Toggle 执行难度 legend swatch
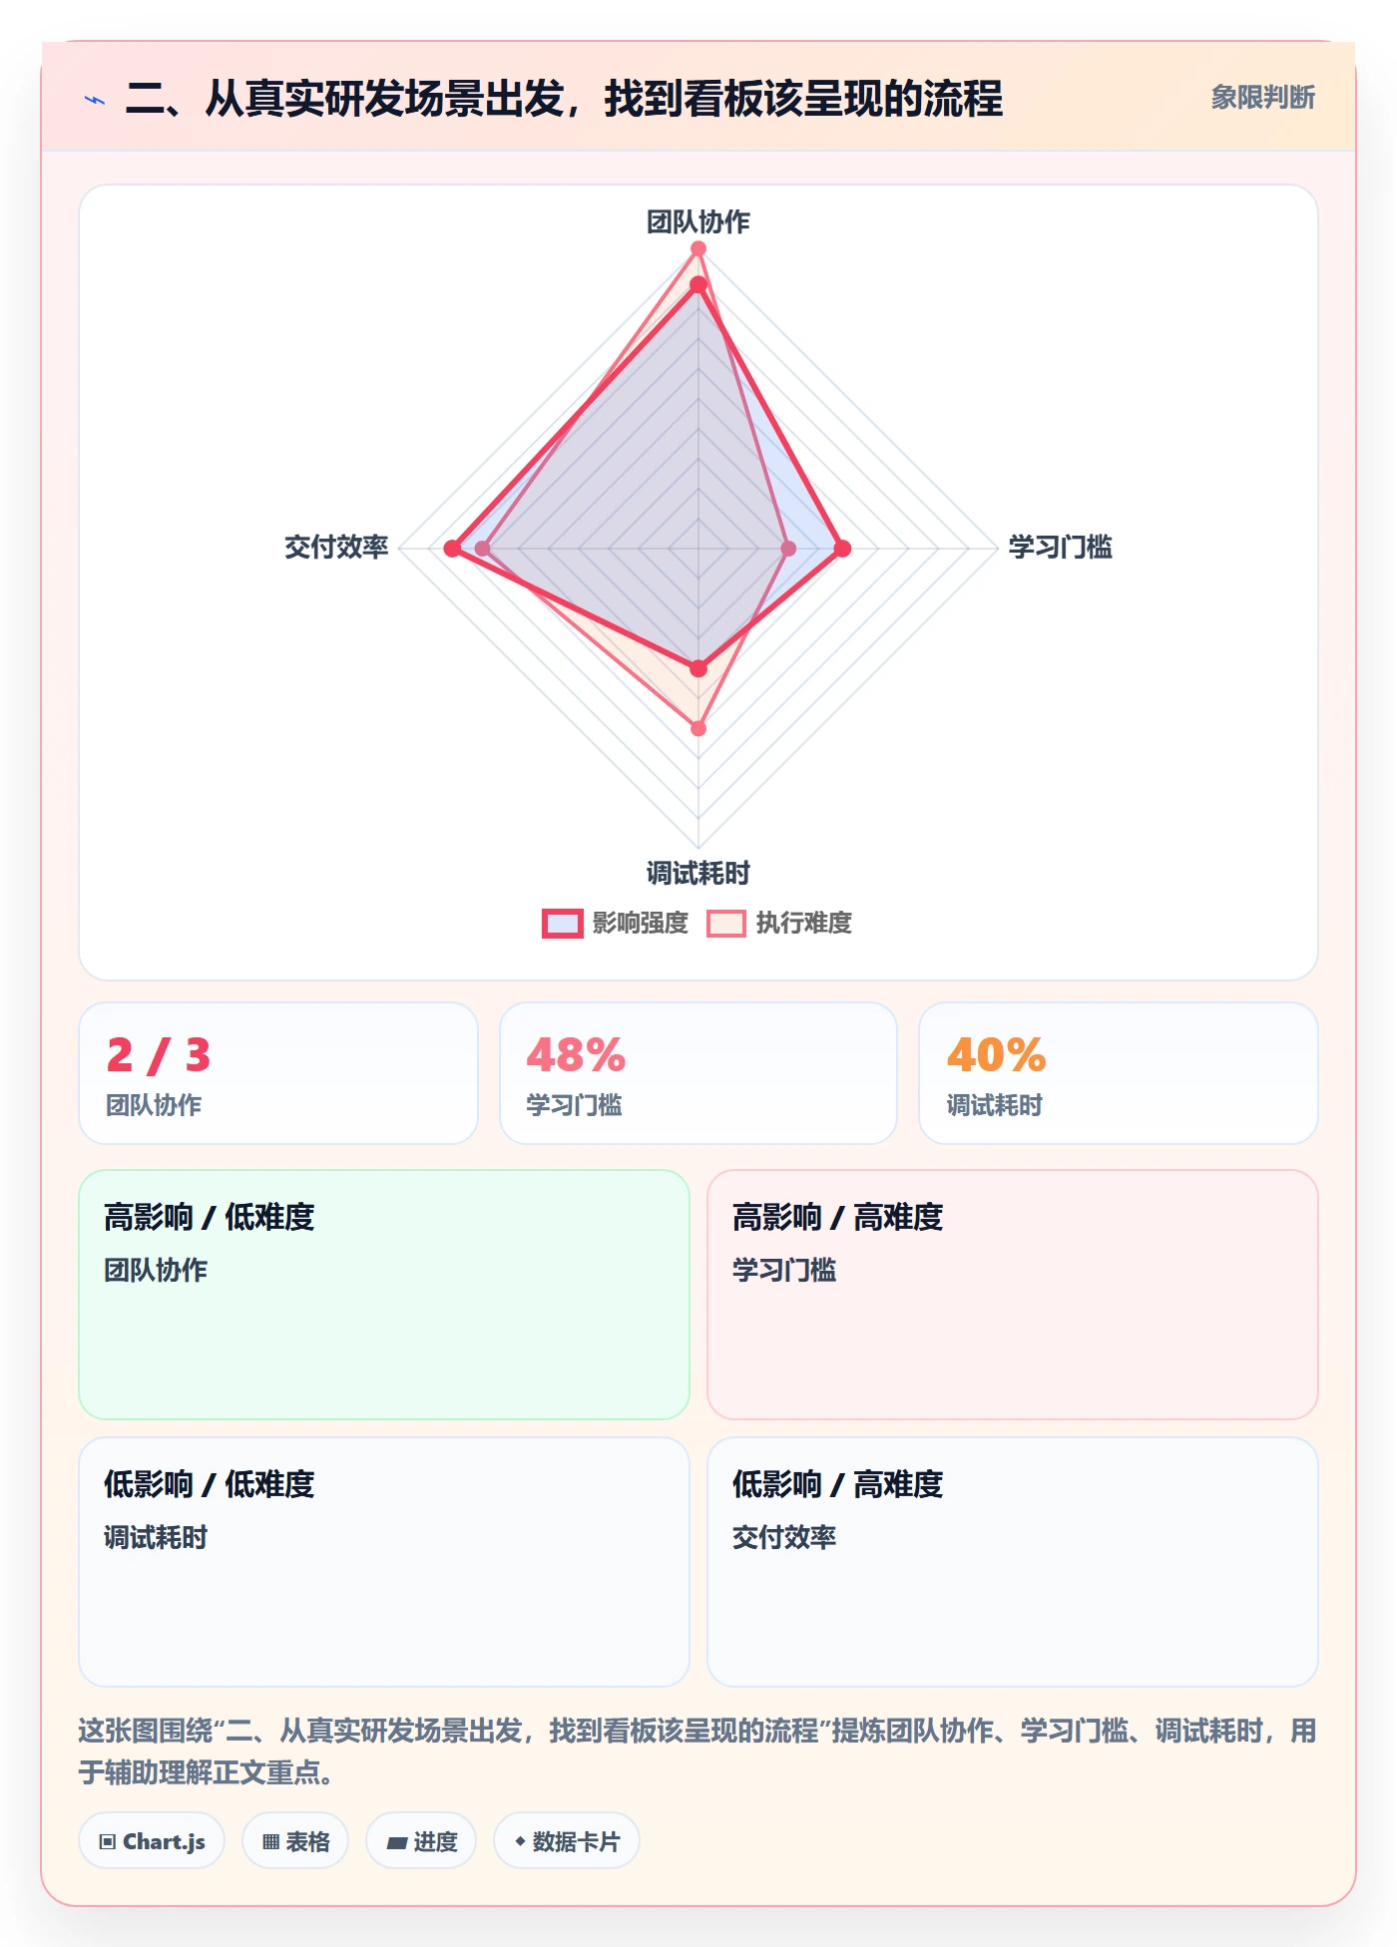1397x1947 pixels. click(726, 924)
